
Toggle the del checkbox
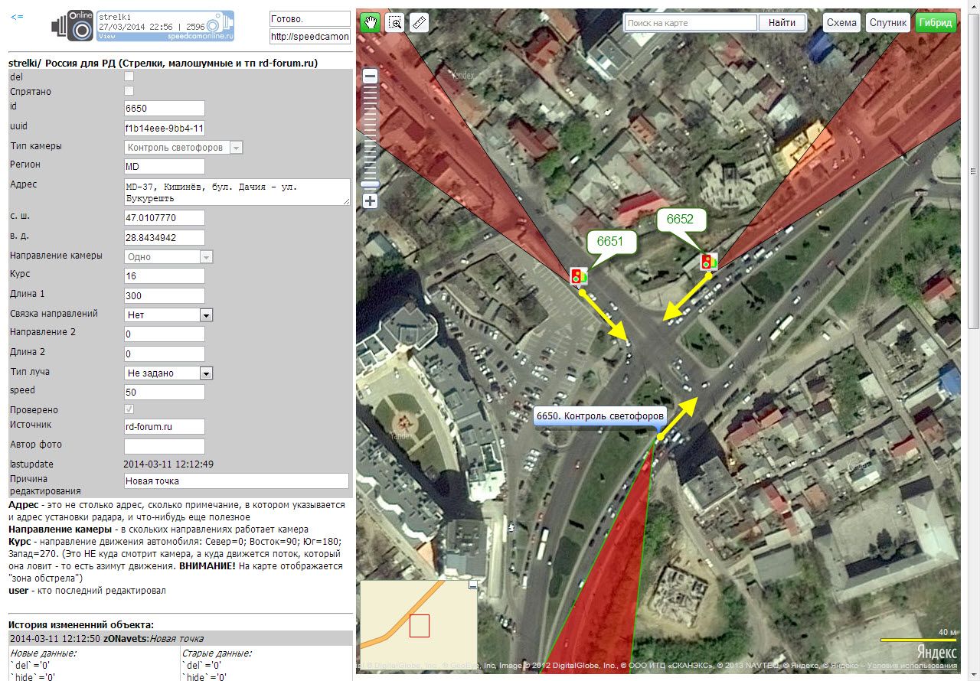coord(129,76)
